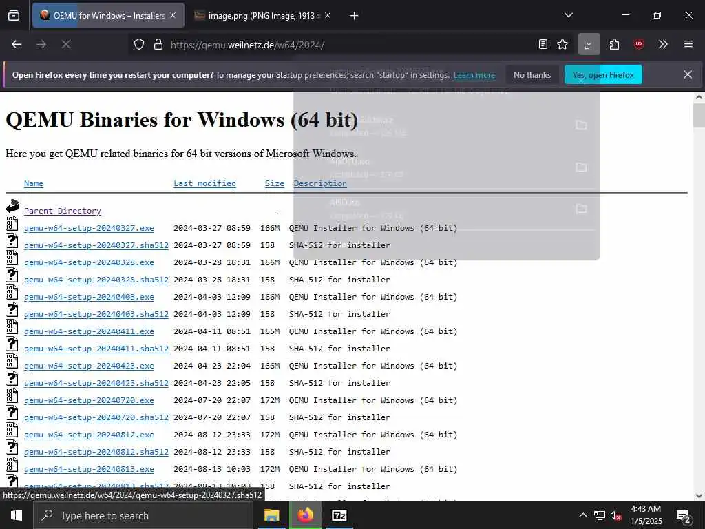Open a new tab

pos(355,16)
